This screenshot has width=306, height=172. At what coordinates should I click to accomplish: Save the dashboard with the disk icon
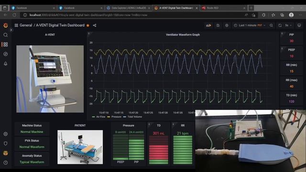[x=218, y=25]
